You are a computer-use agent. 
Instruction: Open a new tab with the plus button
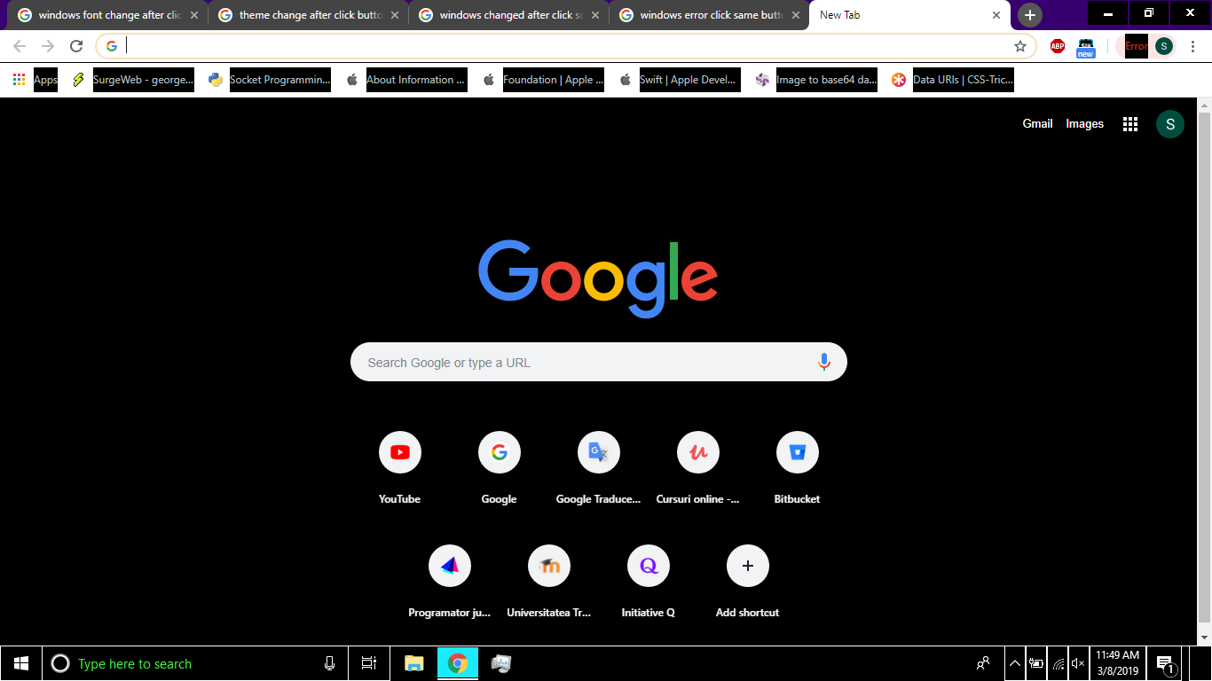coord(1029,15)
